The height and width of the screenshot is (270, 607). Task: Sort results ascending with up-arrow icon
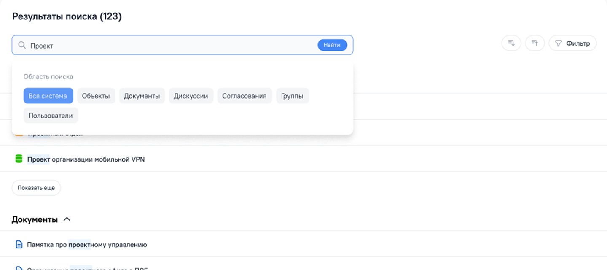click(535, 43)
